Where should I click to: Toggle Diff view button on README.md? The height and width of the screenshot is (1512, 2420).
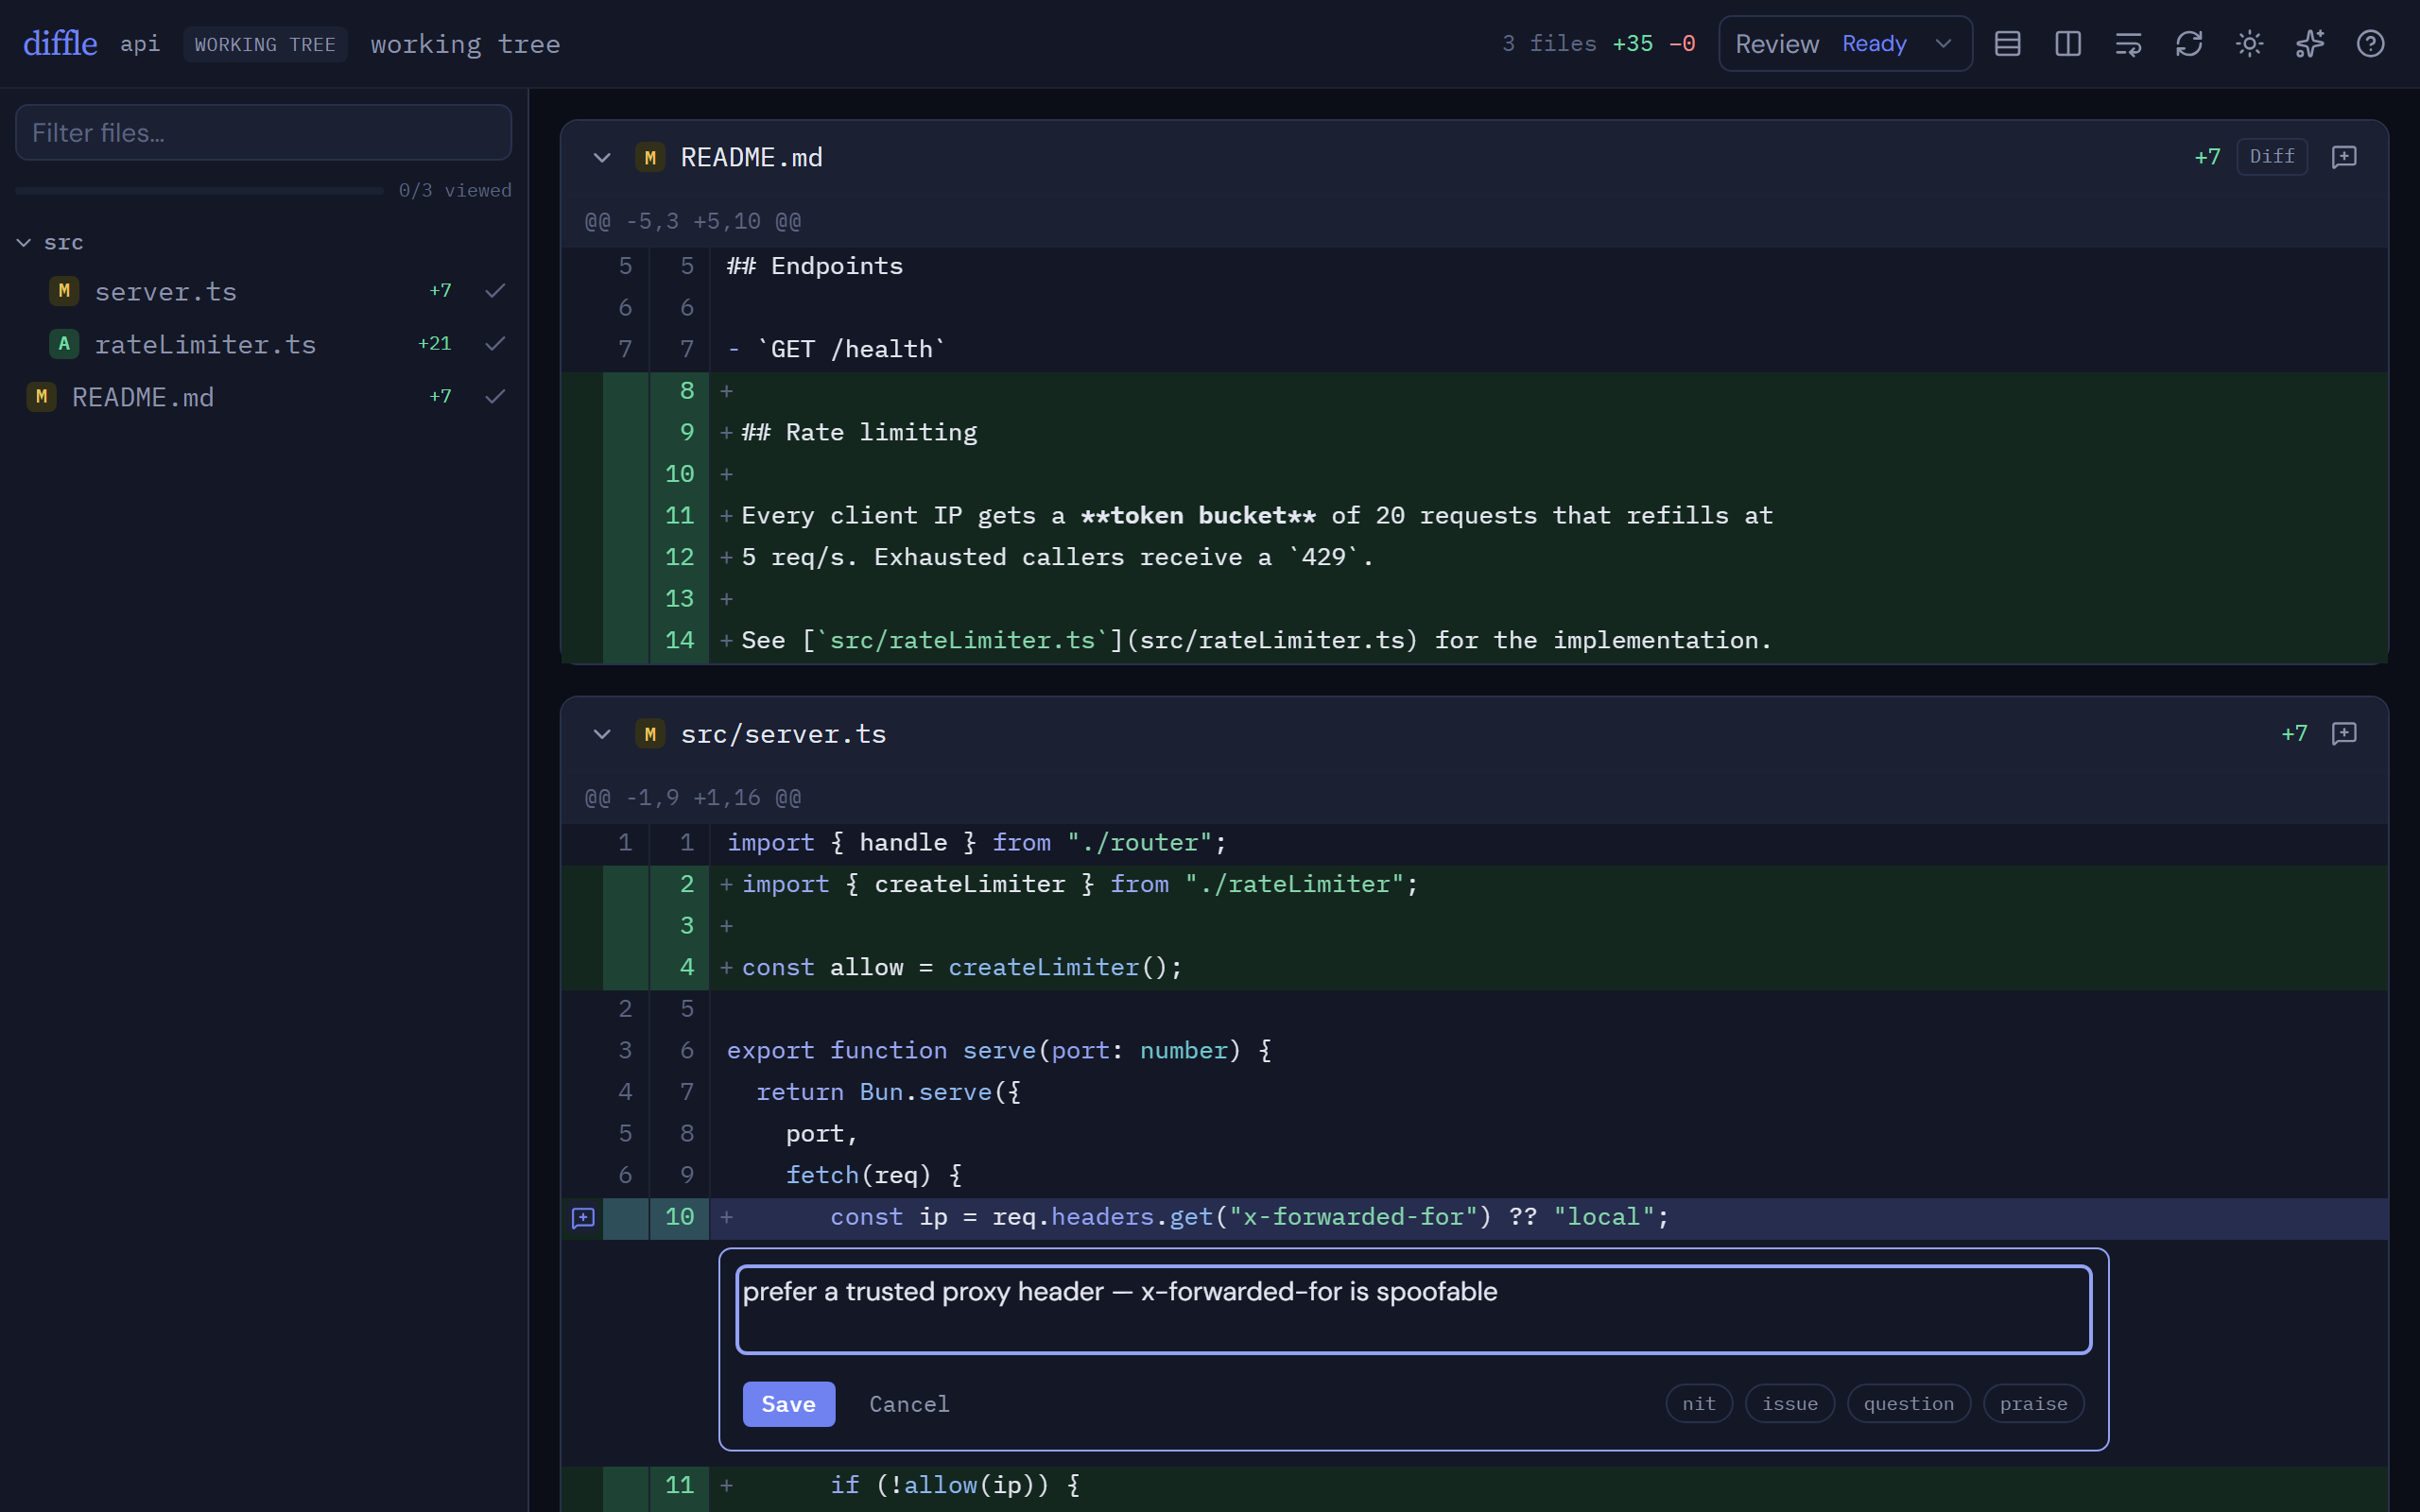point(2272,157)
